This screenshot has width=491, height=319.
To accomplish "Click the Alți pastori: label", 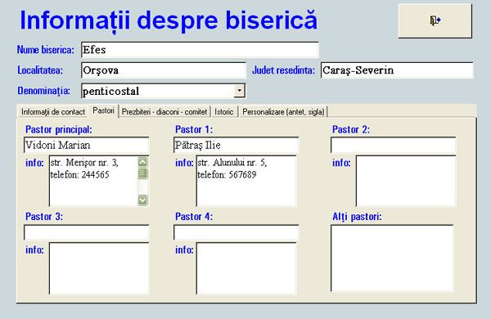I will (357, 217).
